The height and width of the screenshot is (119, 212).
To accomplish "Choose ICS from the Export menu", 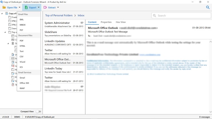I will [29, 67].
